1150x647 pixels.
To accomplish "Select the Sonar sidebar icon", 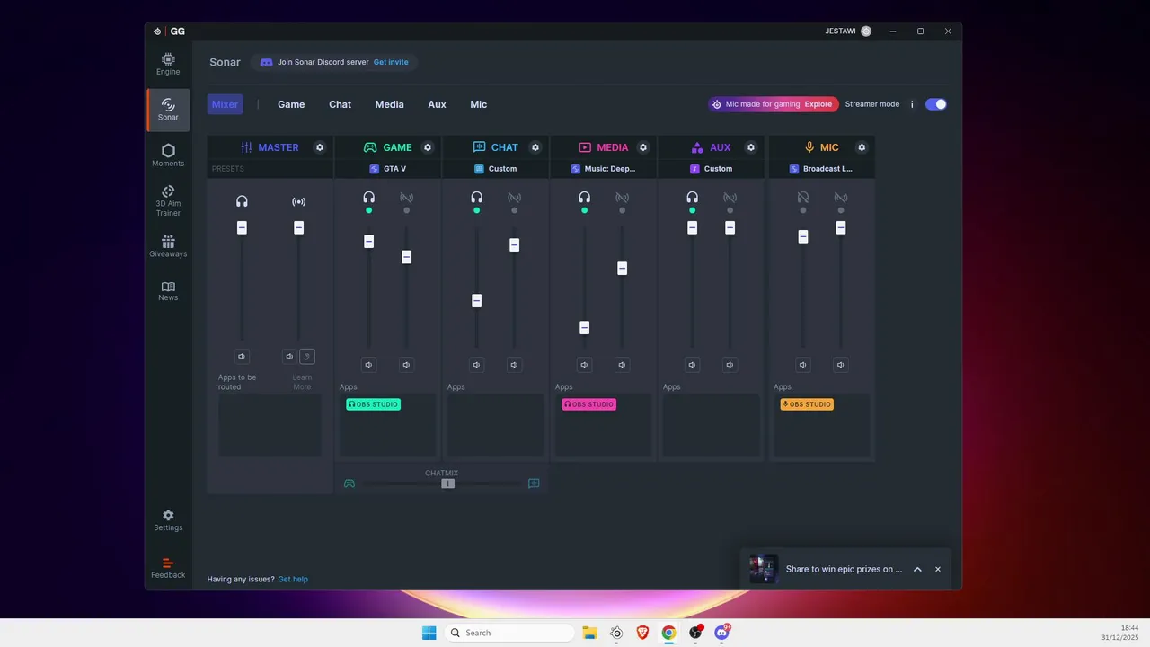I will coord(168,110).
